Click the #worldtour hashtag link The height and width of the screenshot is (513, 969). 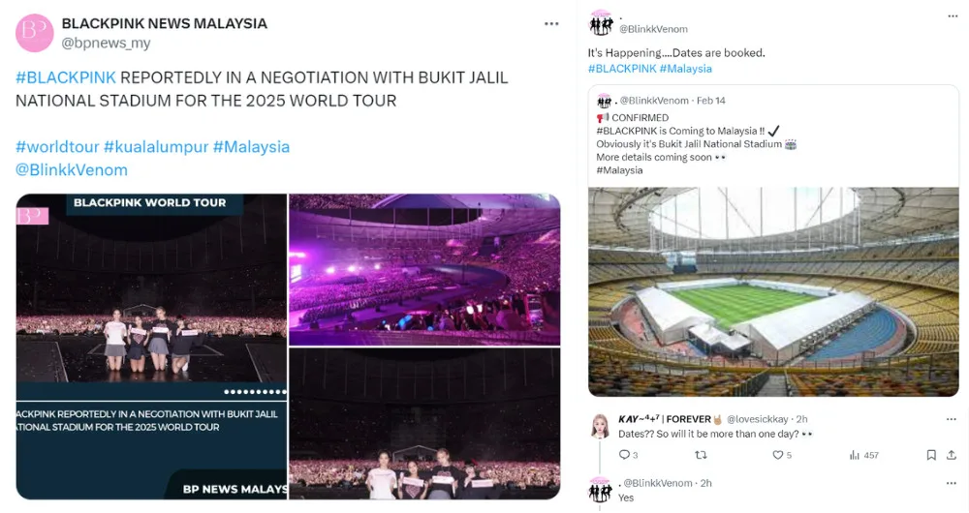coord(57,147)
